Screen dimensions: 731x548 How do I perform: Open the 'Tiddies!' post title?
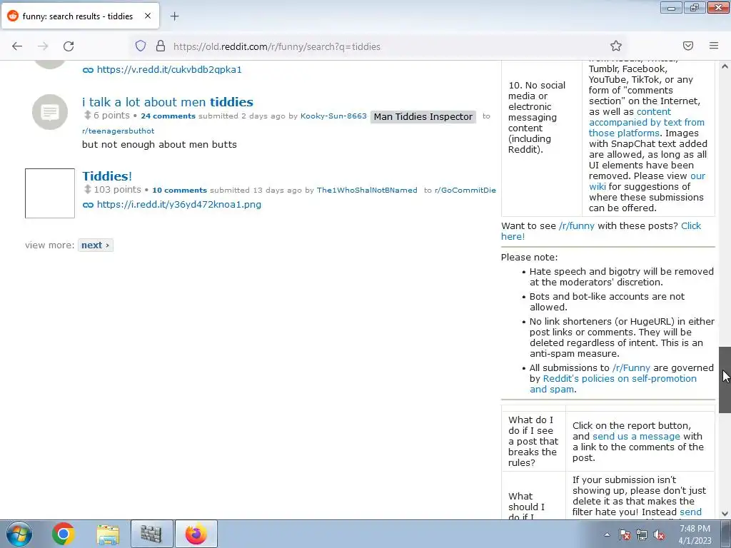107,176
